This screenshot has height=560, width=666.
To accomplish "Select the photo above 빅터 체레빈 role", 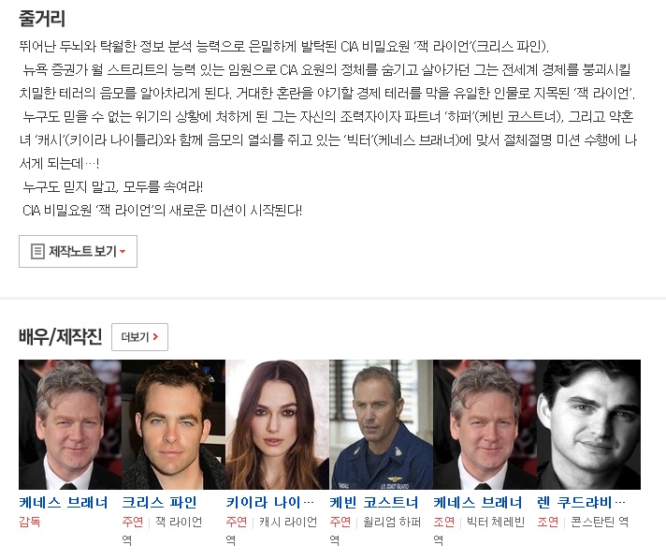I will 485,424.
